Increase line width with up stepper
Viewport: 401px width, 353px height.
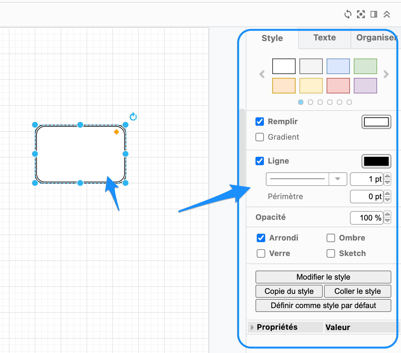click(387, 176)
